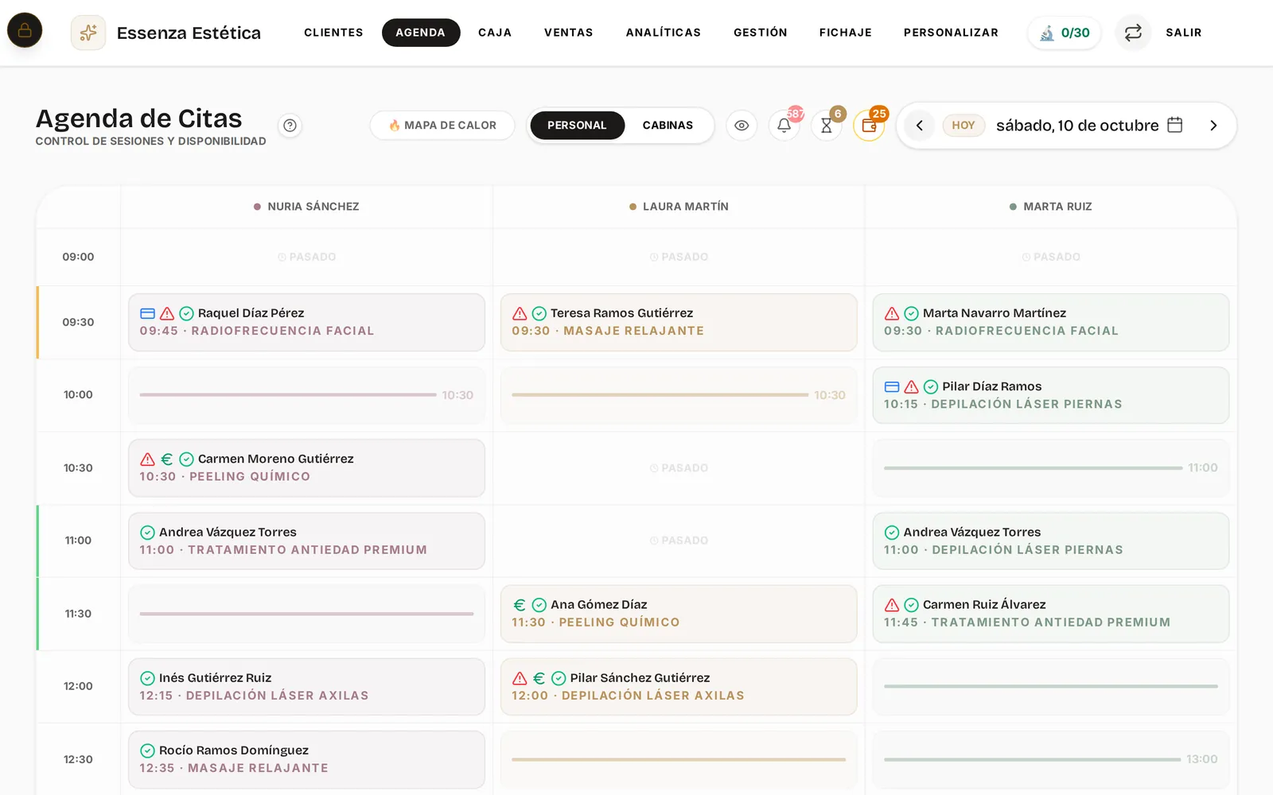Click check icon on Inés Gutiérrez Ruiz
The height and width of the screenshot is (795, 1273).
pos(147,678)
